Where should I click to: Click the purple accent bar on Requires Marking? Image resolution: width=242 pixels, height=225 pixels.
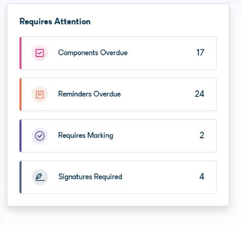[x=20, y=136]
